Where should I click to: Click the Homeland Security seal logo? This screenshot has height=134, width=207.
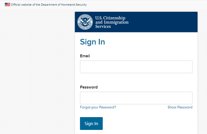(85, 22)
